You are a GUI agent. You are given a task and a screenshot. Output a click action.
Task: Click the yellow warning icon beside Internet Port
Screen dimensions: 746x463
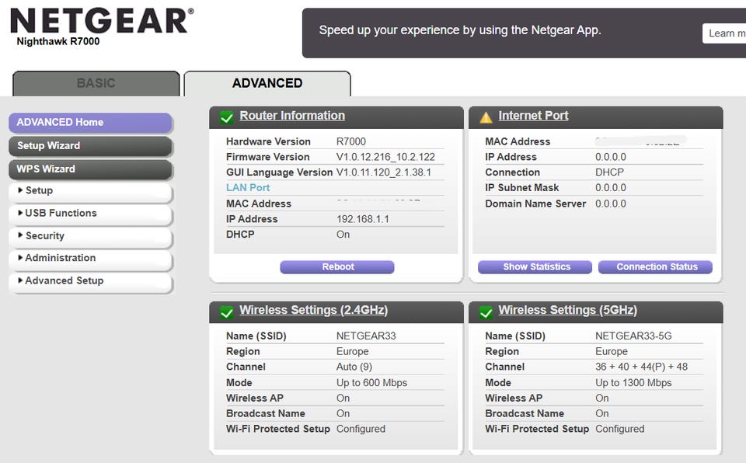(486, 117)
